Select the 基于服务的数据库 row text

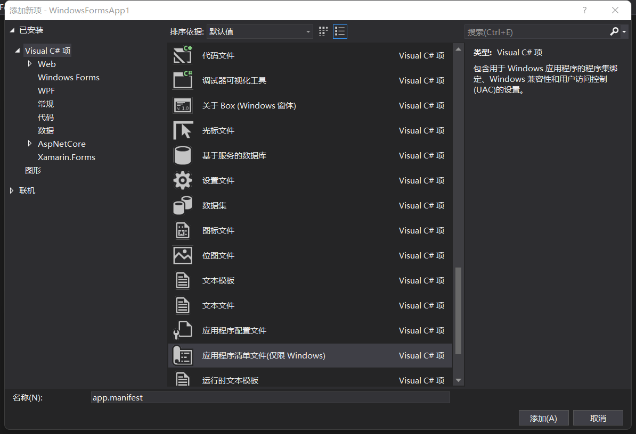[234, 155]
